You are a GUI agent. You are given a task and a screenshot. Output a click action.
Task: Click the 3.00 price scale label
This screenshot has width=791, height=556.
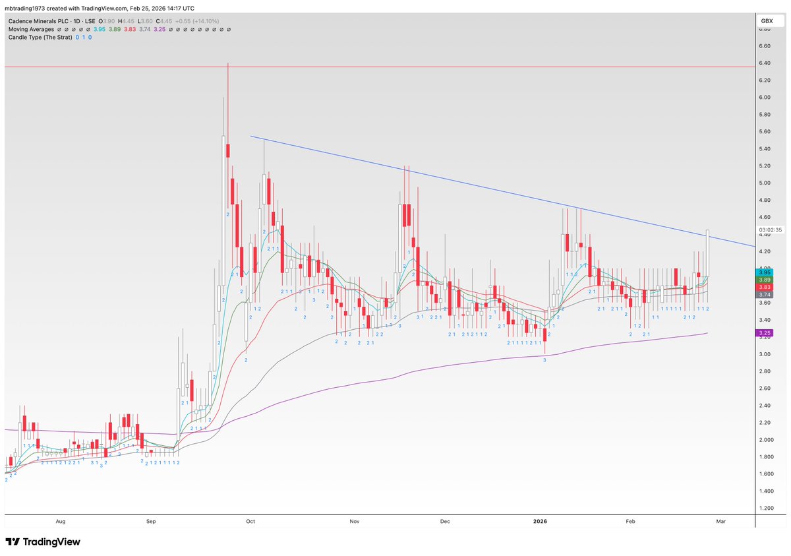765,354
